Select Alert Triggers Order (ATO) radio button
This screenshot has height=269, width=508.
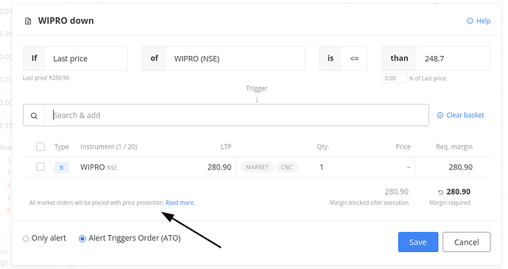(x=82, y=239)
